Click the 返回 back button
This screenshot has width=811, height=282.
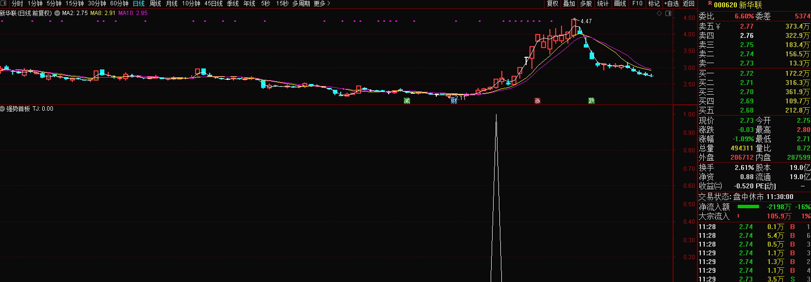tap(689, 3)
